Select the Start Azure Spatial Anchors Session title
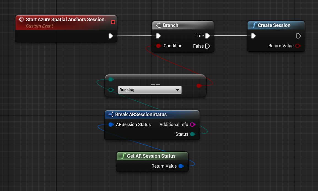The width and height of the screenshot is (318, 191). point(65,20)
